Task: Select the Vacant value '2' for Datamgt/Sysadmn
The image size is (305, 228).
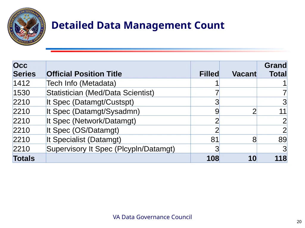Action: 238,111
